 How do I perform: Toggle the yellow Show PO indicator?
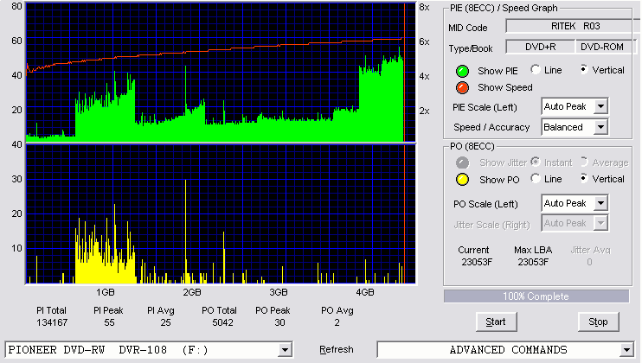(x=462, y=180)
